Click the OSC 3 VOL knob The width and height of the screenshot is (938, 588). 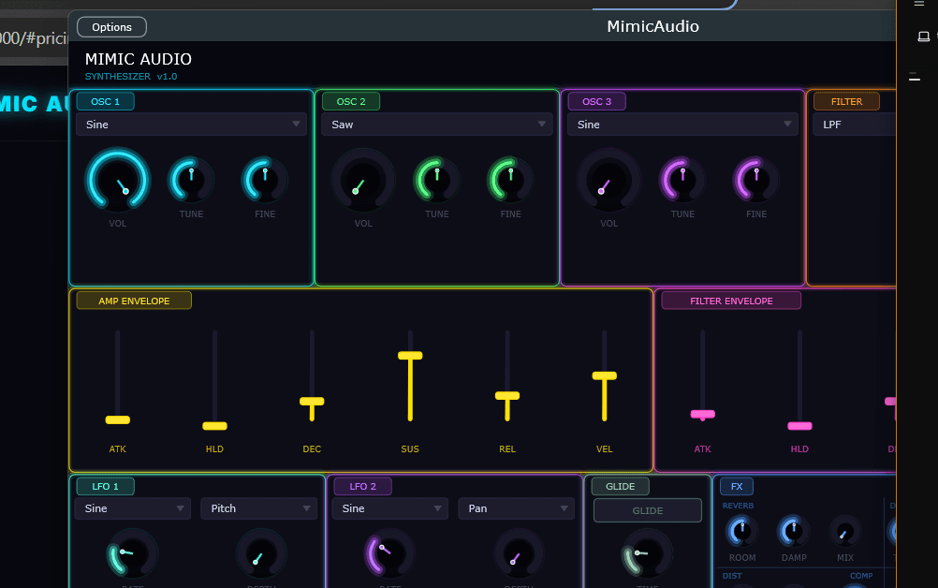[x=609, y=180]
